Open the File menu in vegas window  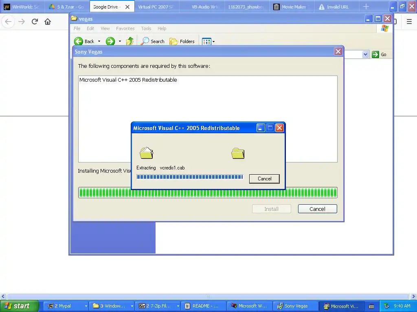(77, 28)
